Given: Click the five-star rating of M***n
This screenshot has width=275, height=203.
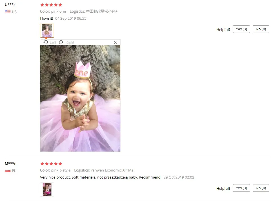Looking at the screenshot, I should [51, 164].
